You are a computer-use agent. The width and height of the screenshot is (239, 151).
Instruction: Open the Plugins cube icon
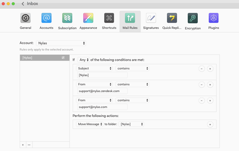tap(213, 18)
